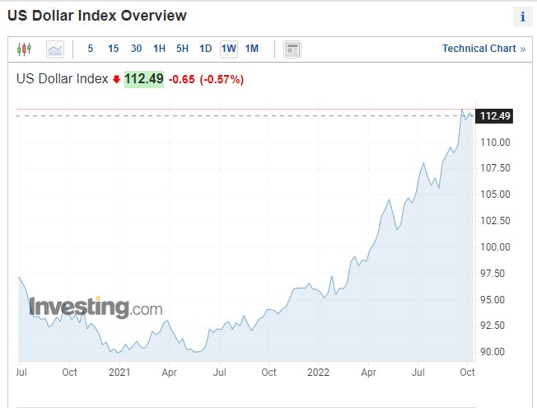Click the red down arrow beside the price

(116, 80)
